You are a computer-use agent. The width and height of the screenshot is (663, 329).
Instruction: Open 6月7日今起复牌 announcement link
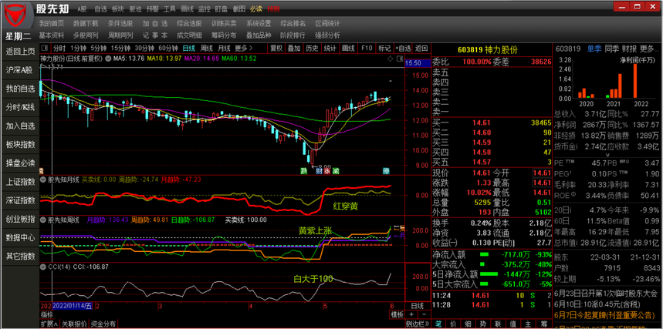[x=606, y=315]
